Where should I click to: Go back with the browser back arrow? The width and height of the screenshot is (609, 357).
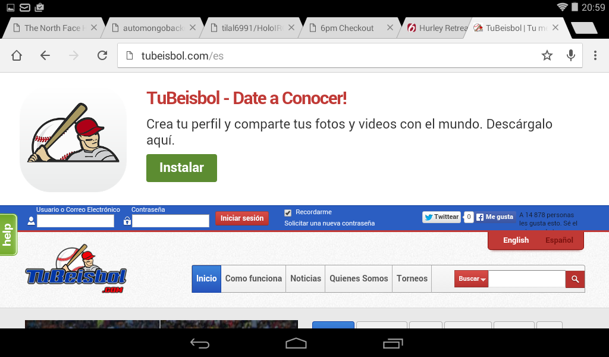pos(45,55)
